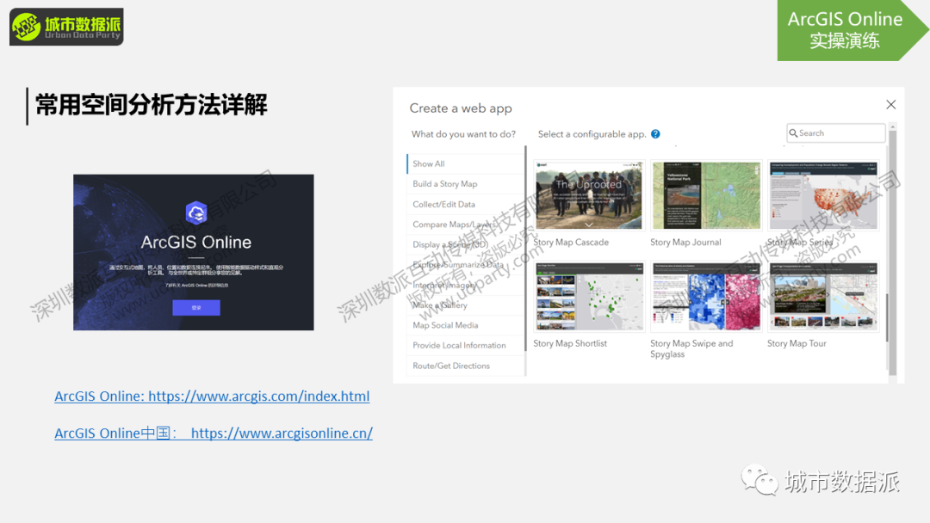Choose the Story Map Shortlist thumbnail
Screen dimensions: 930x523
588,296
